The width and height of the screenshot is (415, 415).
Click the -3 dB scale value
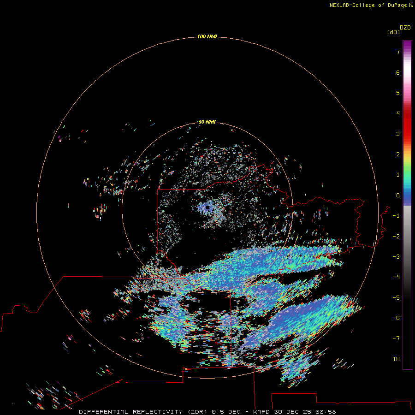point(396,257)
